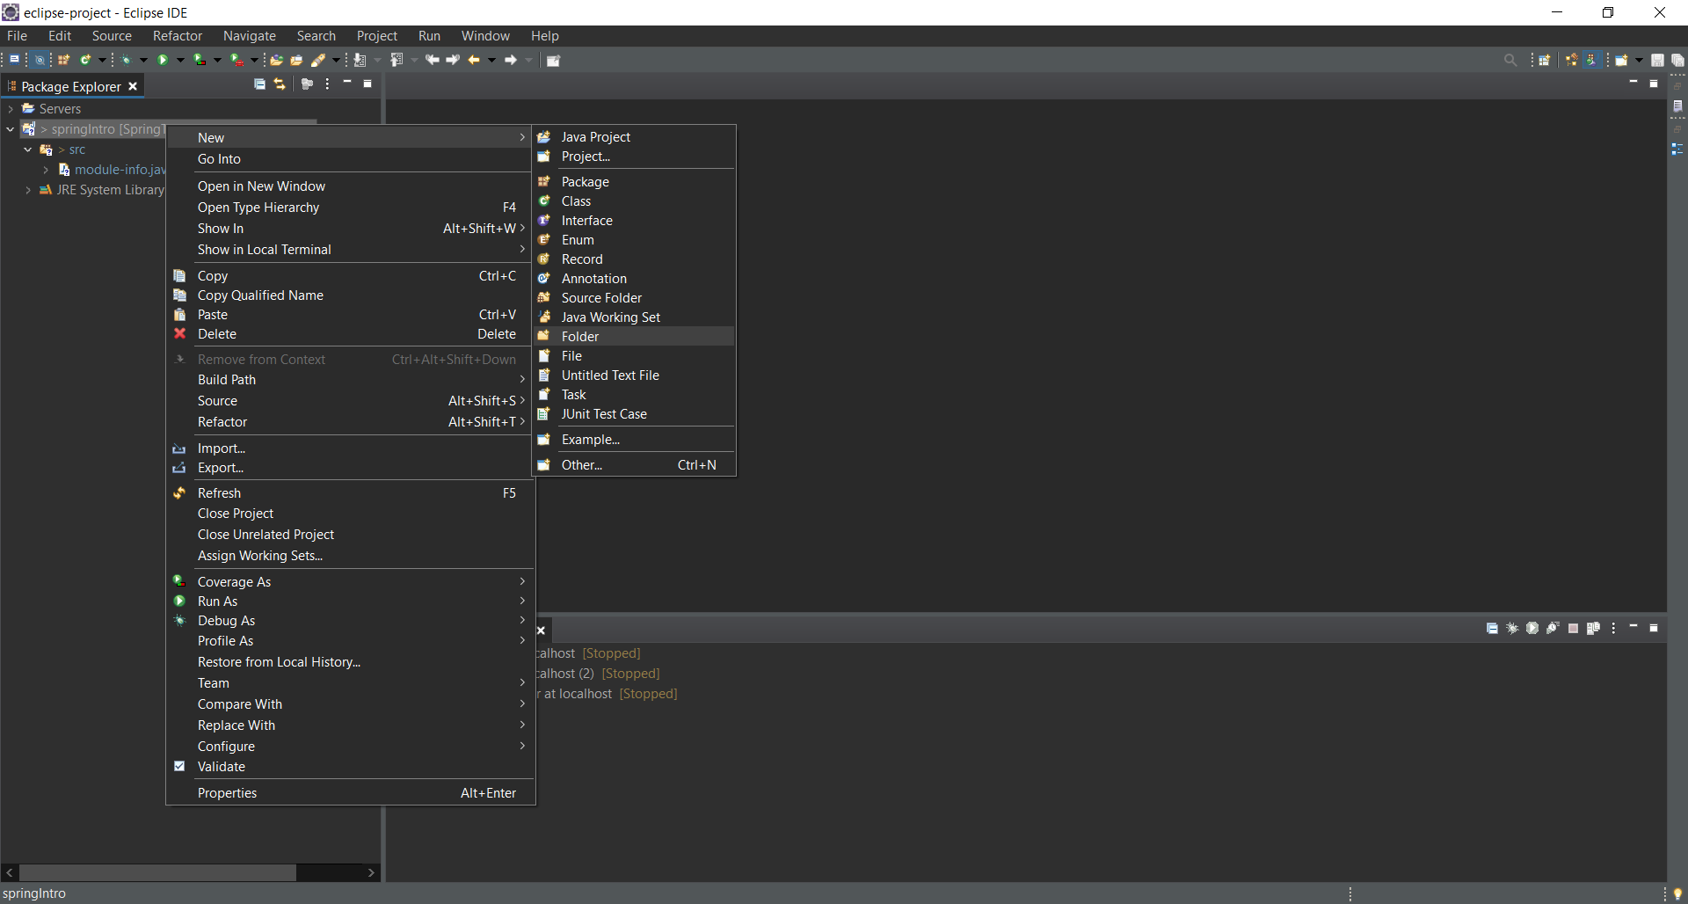Collapse all in the Package Explorer
The image size is (1688, 904).
(x=259, y=84)
